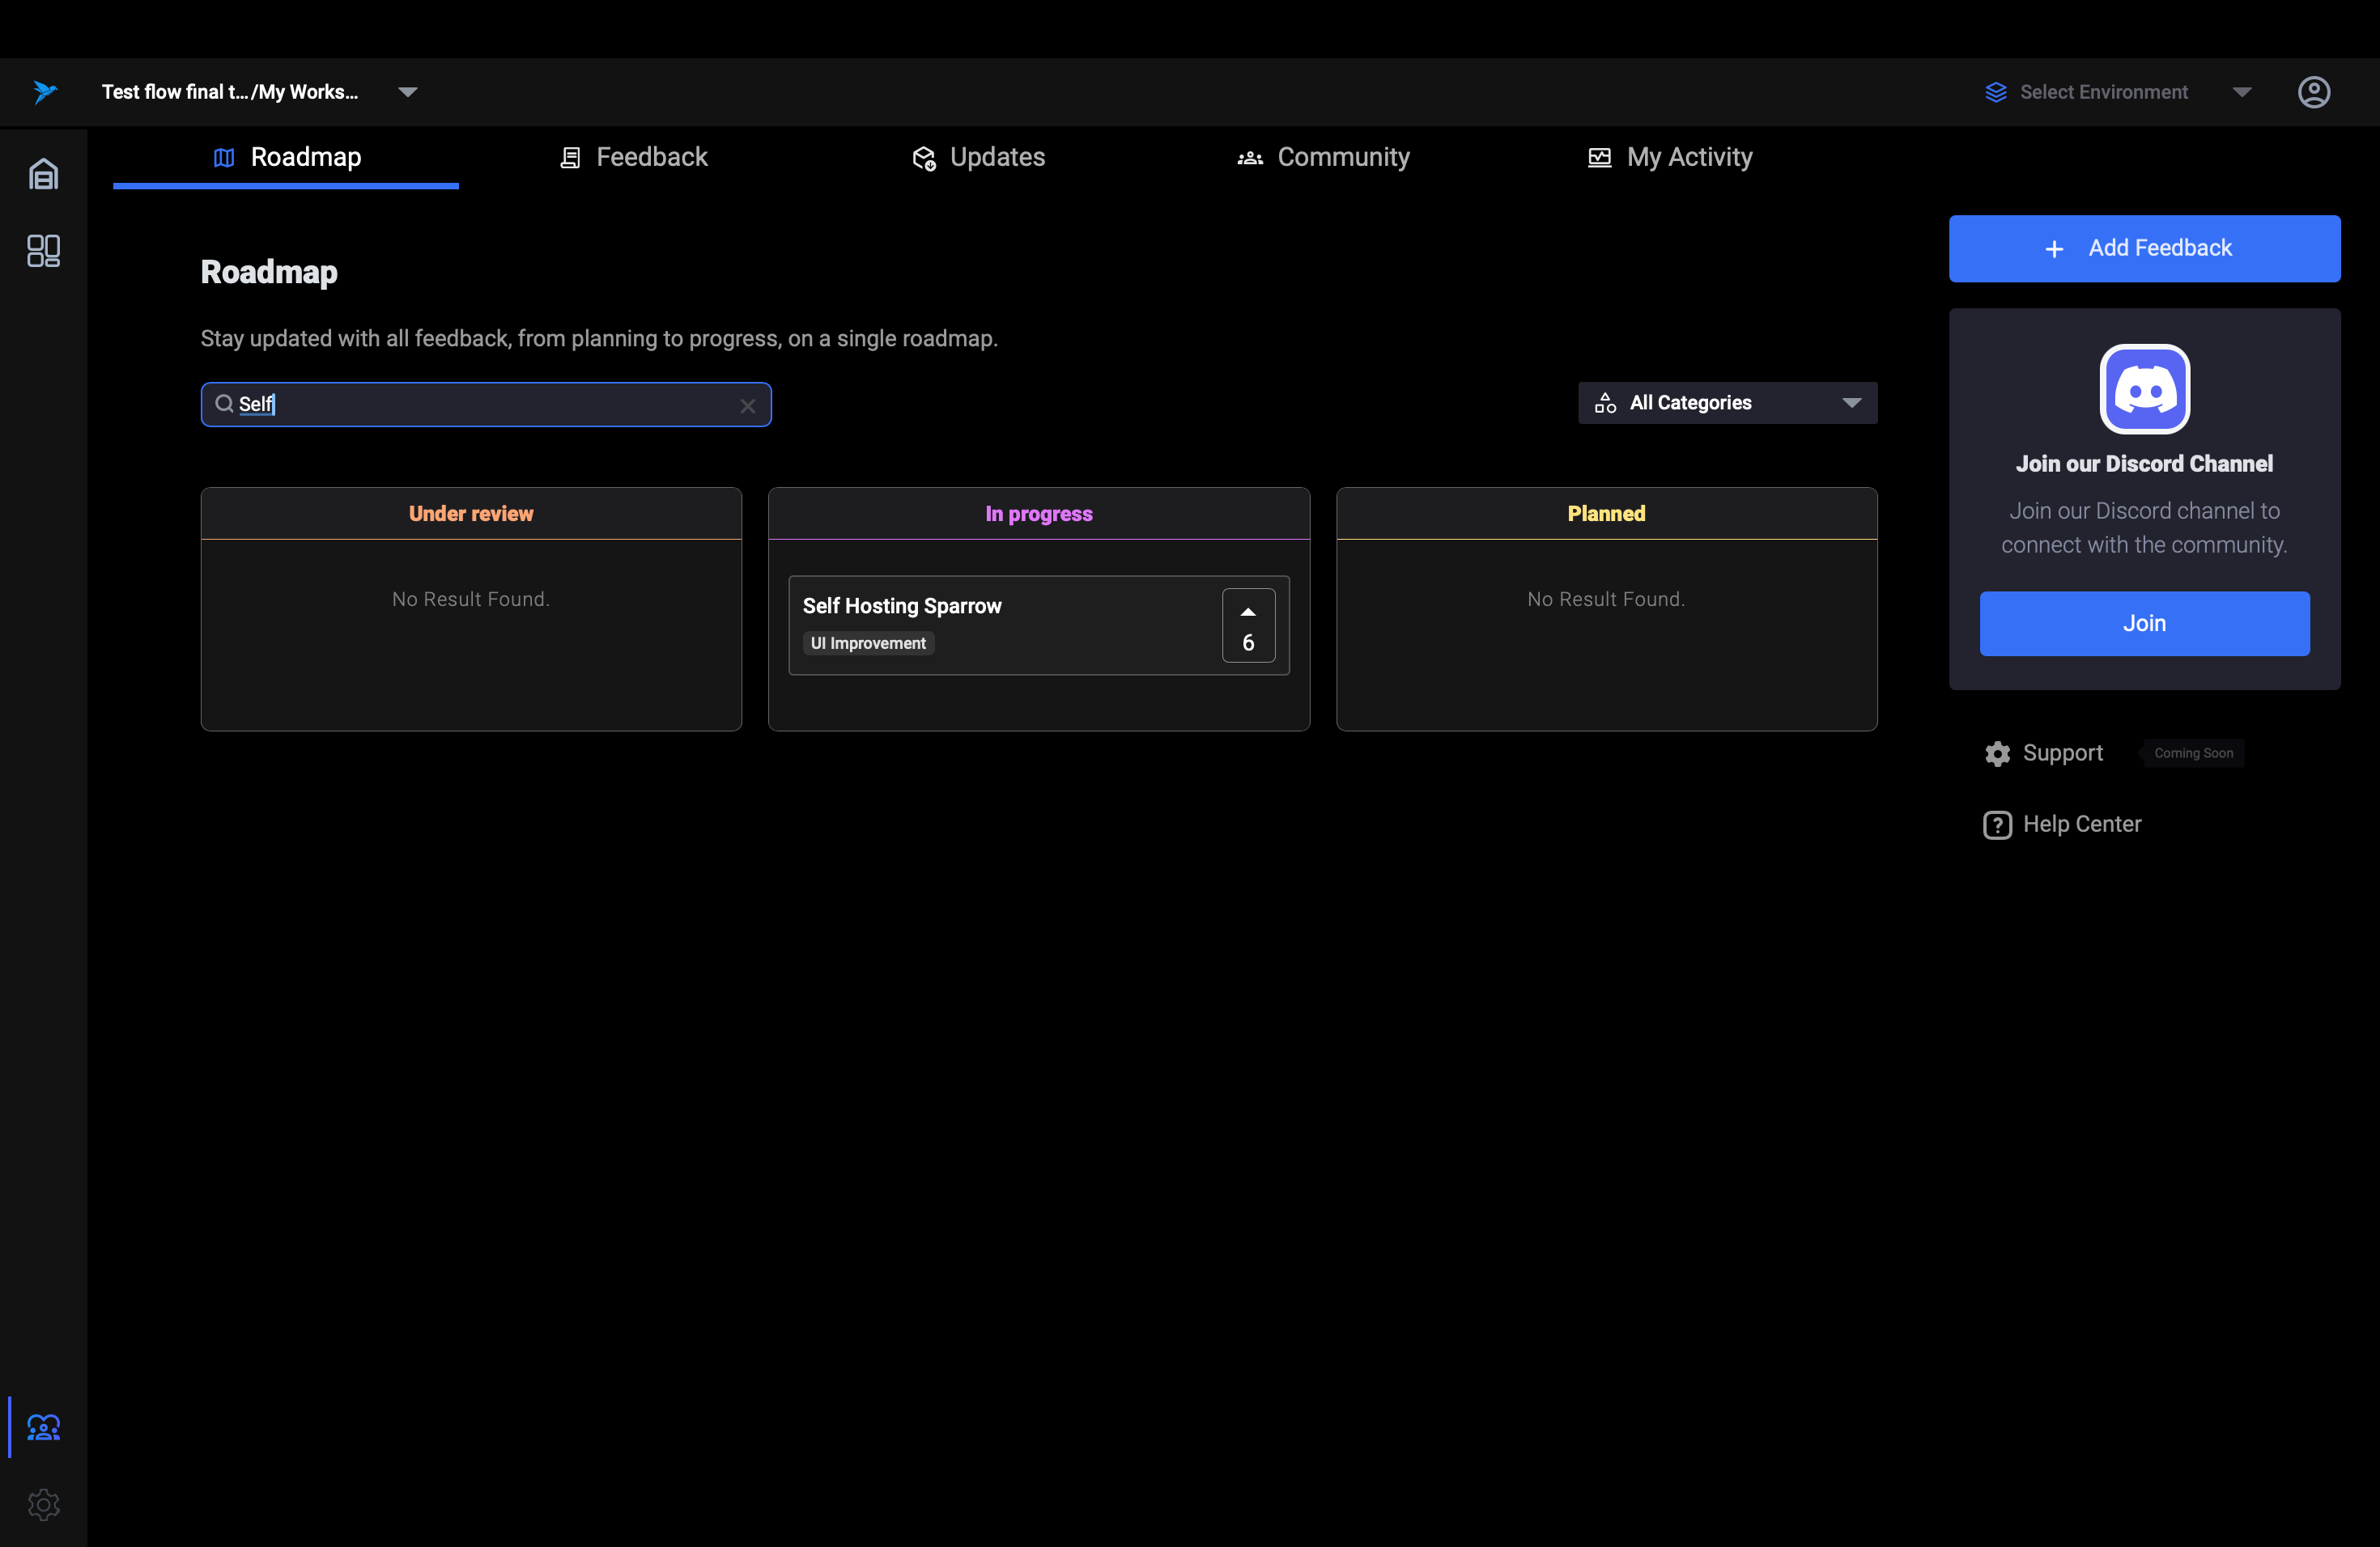Image resolution: width=2380 pixels, height=1547 pixels.
Task: Click the In progress column header
Action: [x=1039, y=514]
